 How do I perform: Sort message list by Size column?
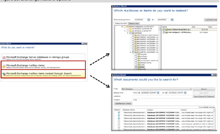(193, 27)
